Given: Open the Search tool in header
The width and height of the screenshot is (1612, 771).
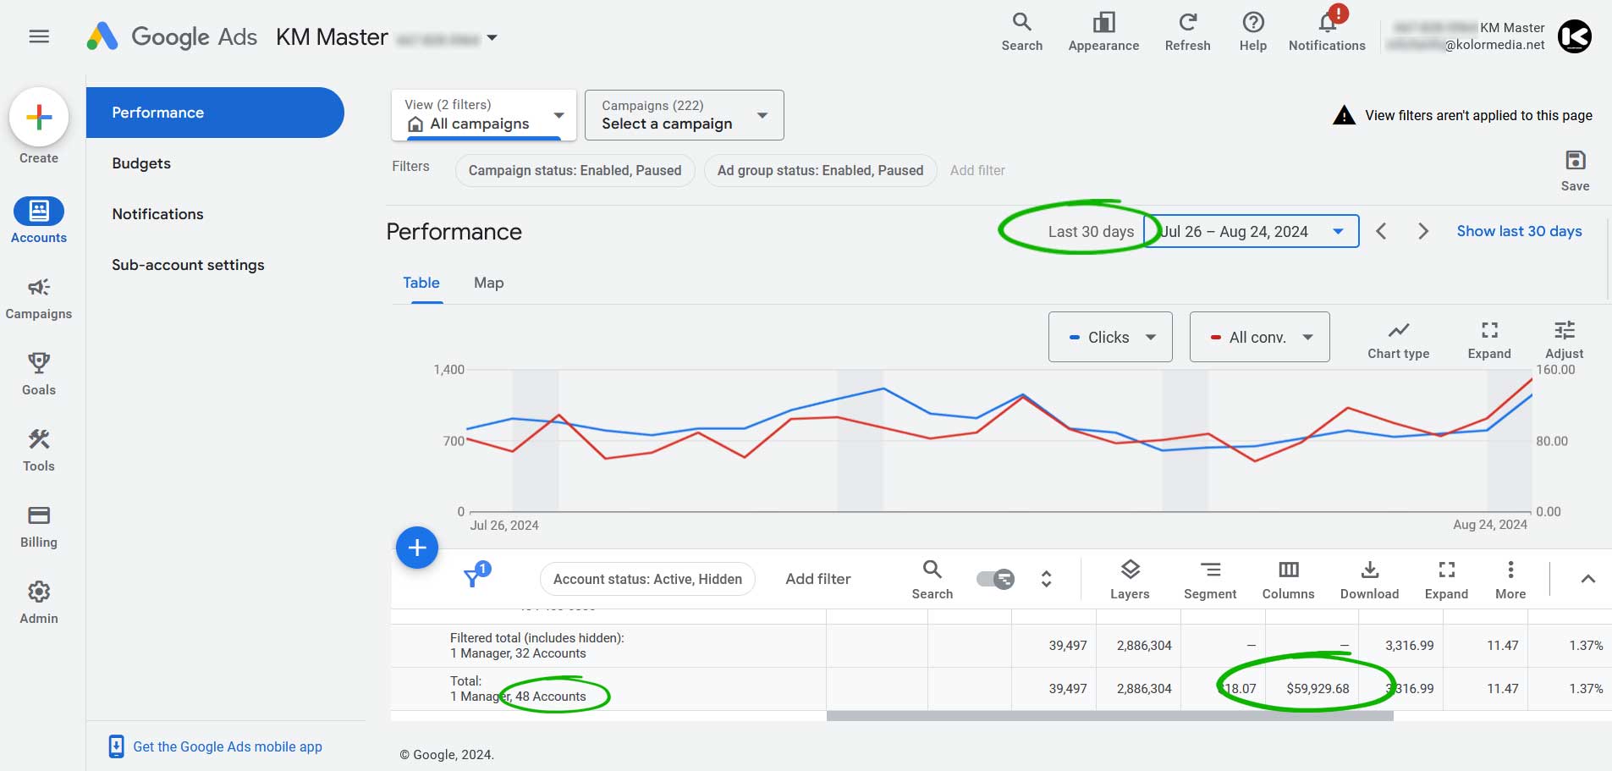Looking at the screenshot, I should [1021, 32].
